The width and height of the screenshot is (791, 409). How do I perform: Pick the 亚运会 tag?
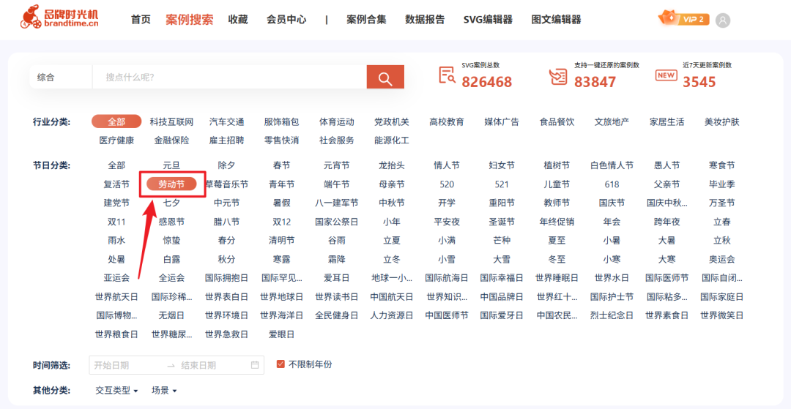point(116,278)
